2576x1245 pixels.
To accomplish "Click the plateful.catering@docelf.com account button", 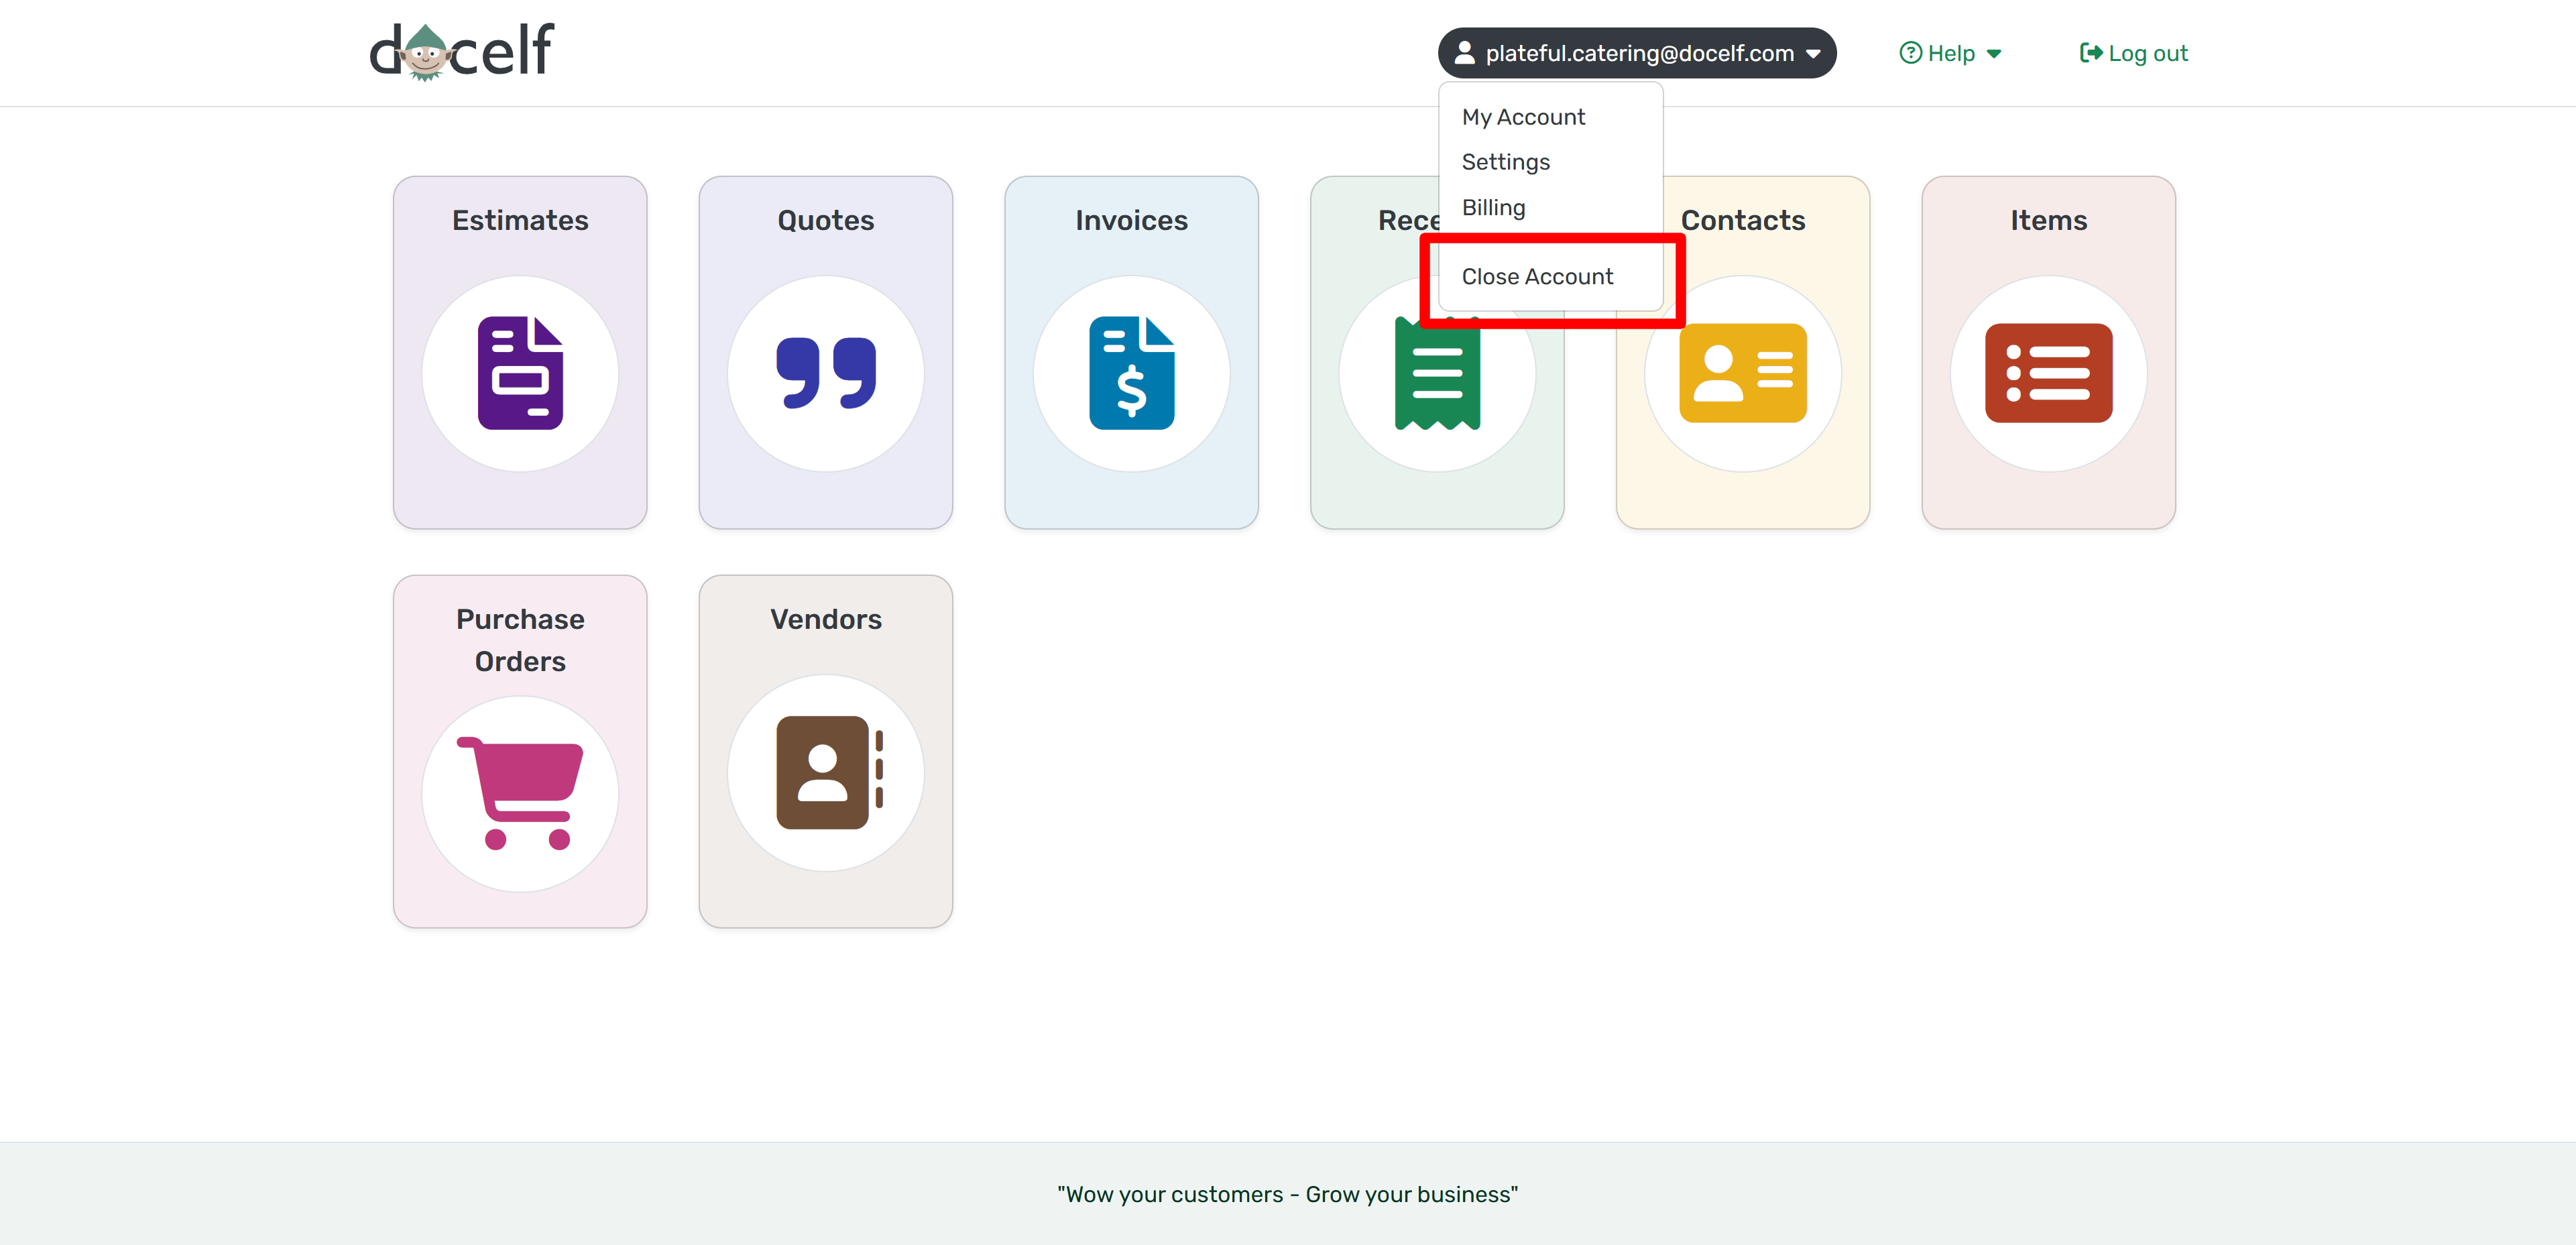I will (x=1637, y=53).
